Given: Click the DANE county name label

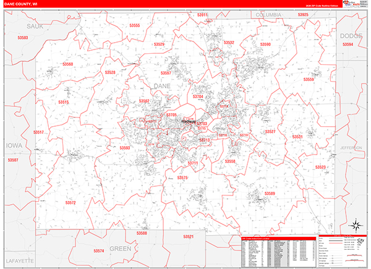Looking at the screenshot, I should (162, 86).
